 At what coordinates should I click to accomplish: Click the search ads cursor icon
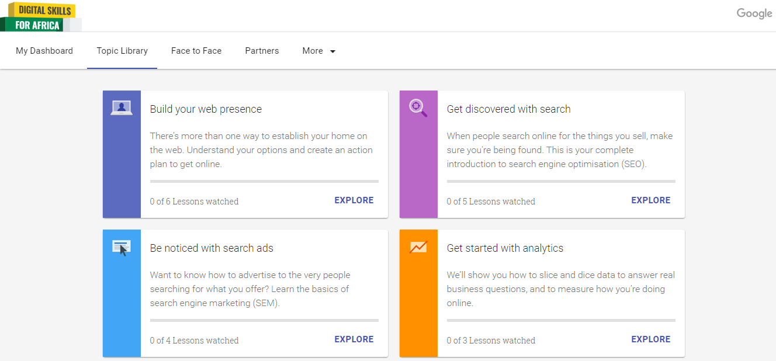pos(122,248)
